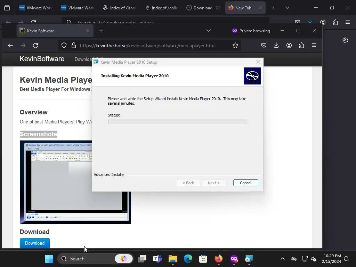Switch to second VMware Workstation tab
This screenshot has height=267, width=356.
(78, 8)
